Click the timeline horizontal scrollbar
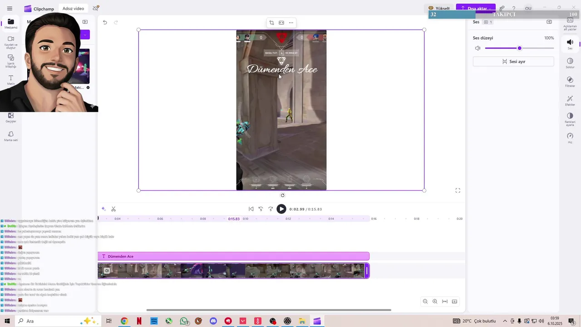Screen dimensions: 581x327 (269, 310)
